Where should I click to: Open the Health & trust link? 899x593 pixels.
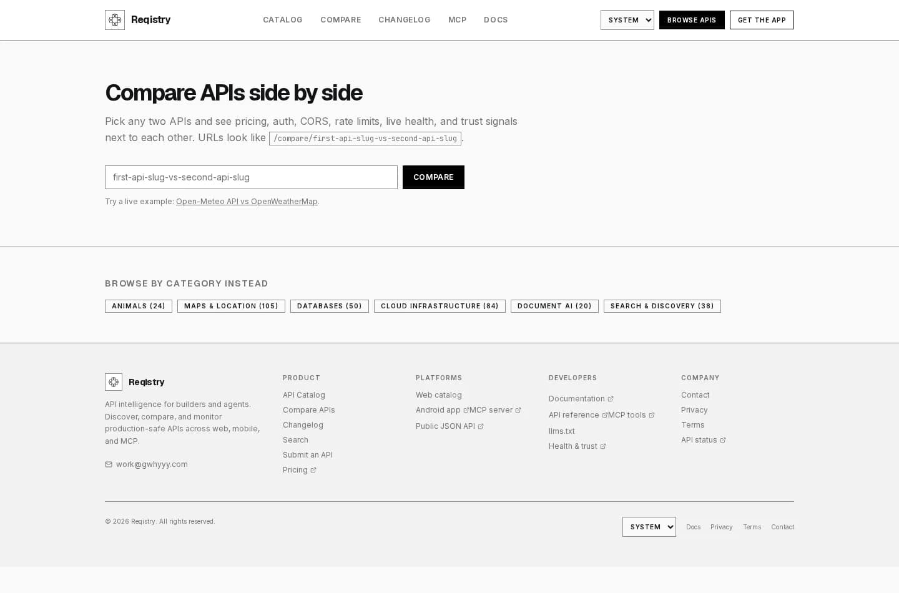click(x=577, y=446)
